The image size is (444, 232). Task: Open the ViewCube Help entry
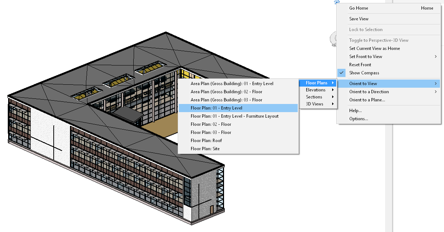tap(355, 110)
